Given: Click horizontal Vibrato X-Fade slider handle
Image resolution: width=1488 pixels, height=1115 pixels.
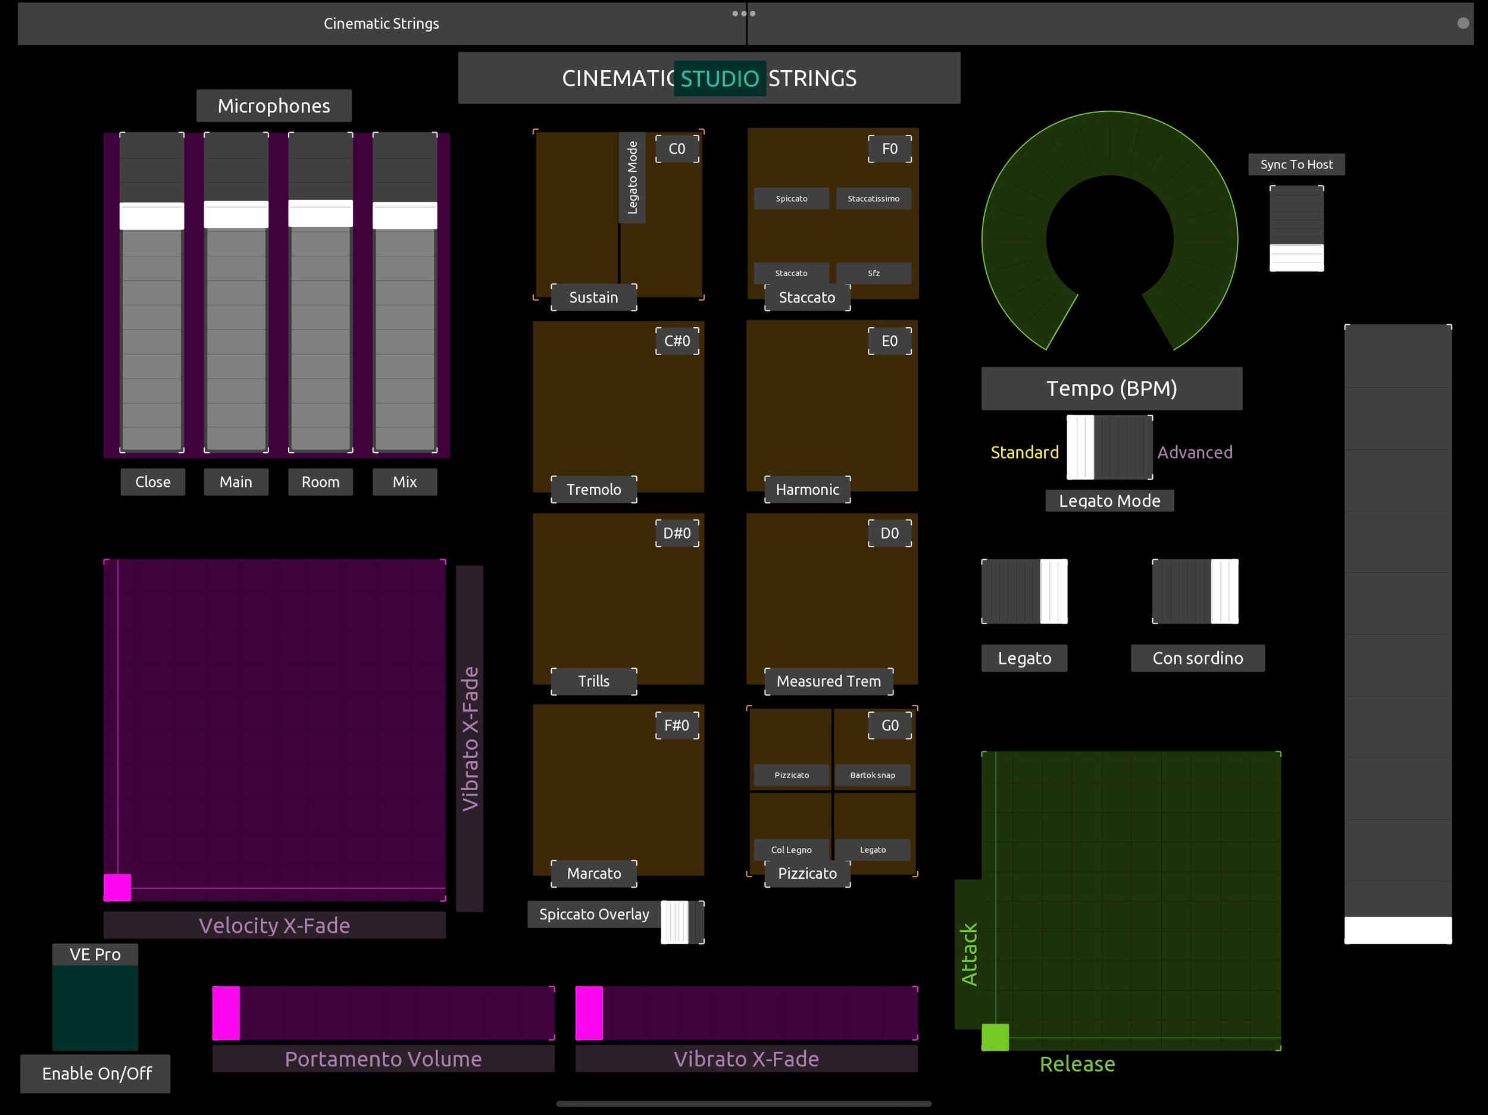Looking at the screenshot, I should click(589, 1013).
